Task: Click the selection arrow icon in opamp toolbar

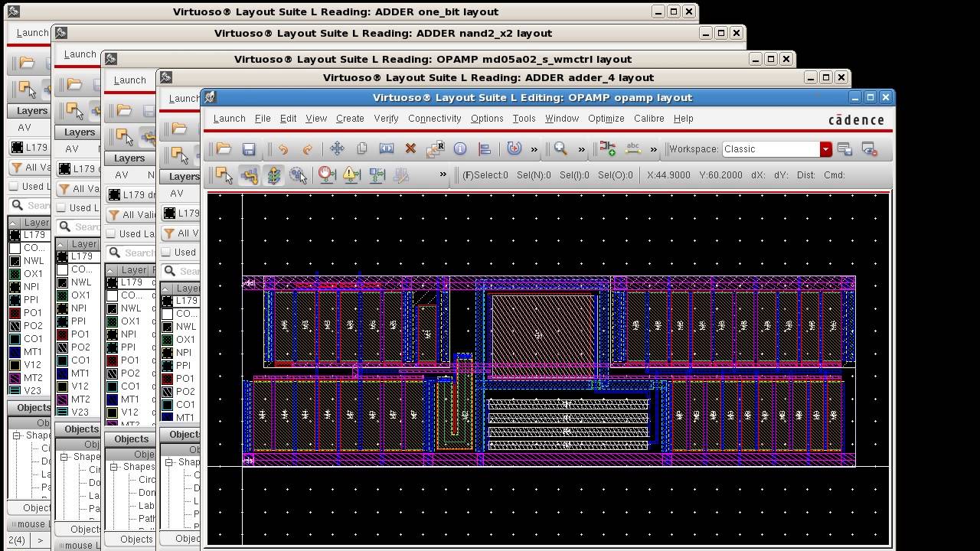Action: pyautogui.click(x=224, y=175)
